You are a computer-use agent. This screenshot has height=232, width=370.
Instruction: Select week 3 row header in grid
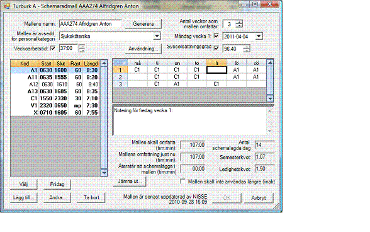[x=120, y=84]
